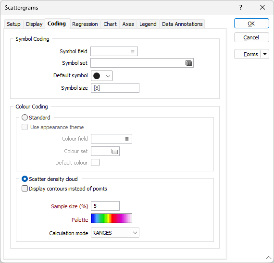Click the Default symbol black circle
Image resolution: width=274 pixels, height=263 pixels.
point(97,76)
